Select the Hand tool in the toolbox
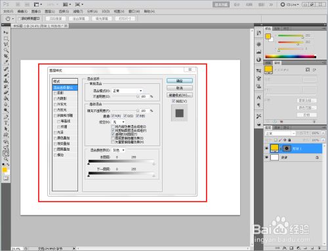The height and width of the screenshot is (251, 328). tap(6, 153)
